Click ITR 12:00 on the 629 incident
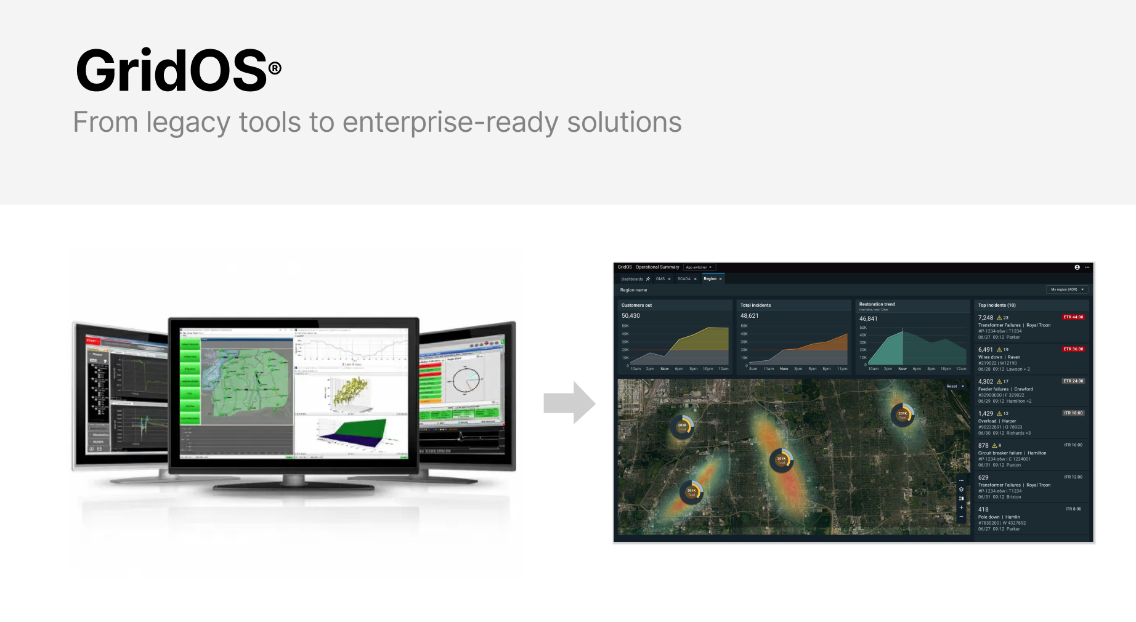Viewport: 1136px width, 622px height. coord(1073,477)
